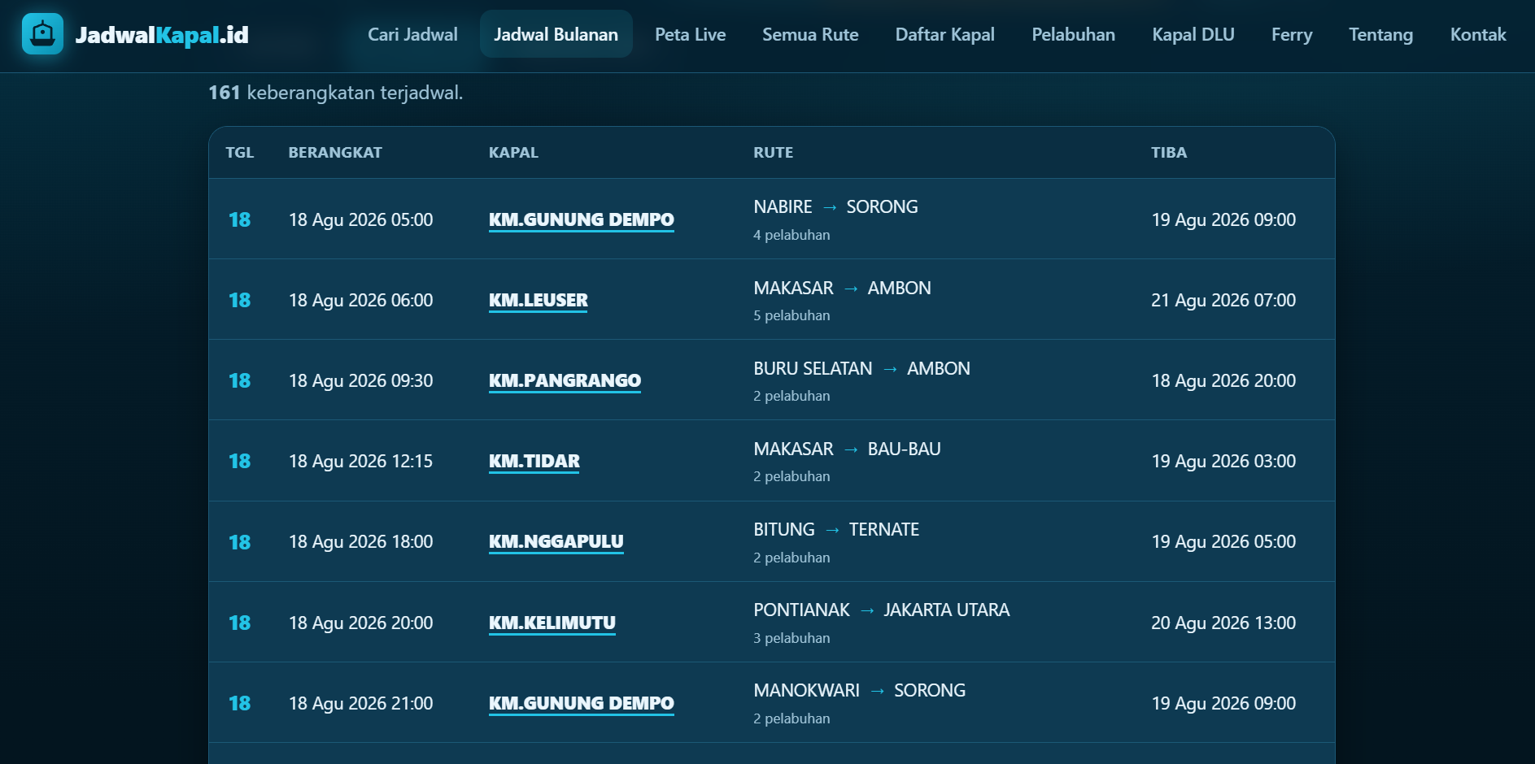
Task: Click the KAPAL column header
Action: (513, 153)
